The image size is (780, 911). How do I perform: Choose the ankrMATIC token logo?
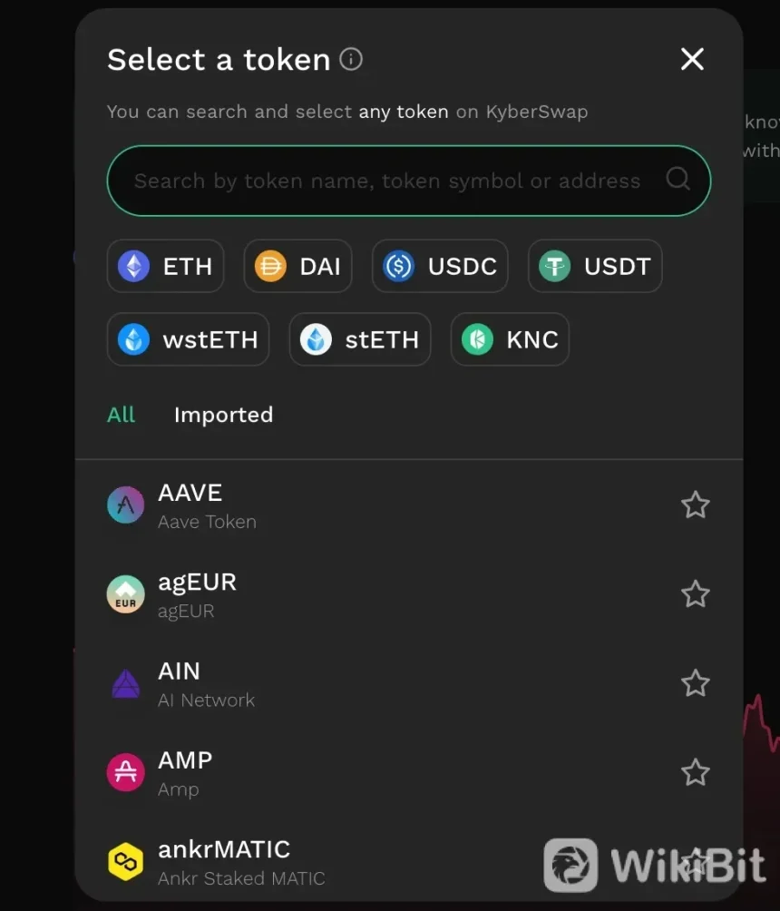[x=125, y=862]
